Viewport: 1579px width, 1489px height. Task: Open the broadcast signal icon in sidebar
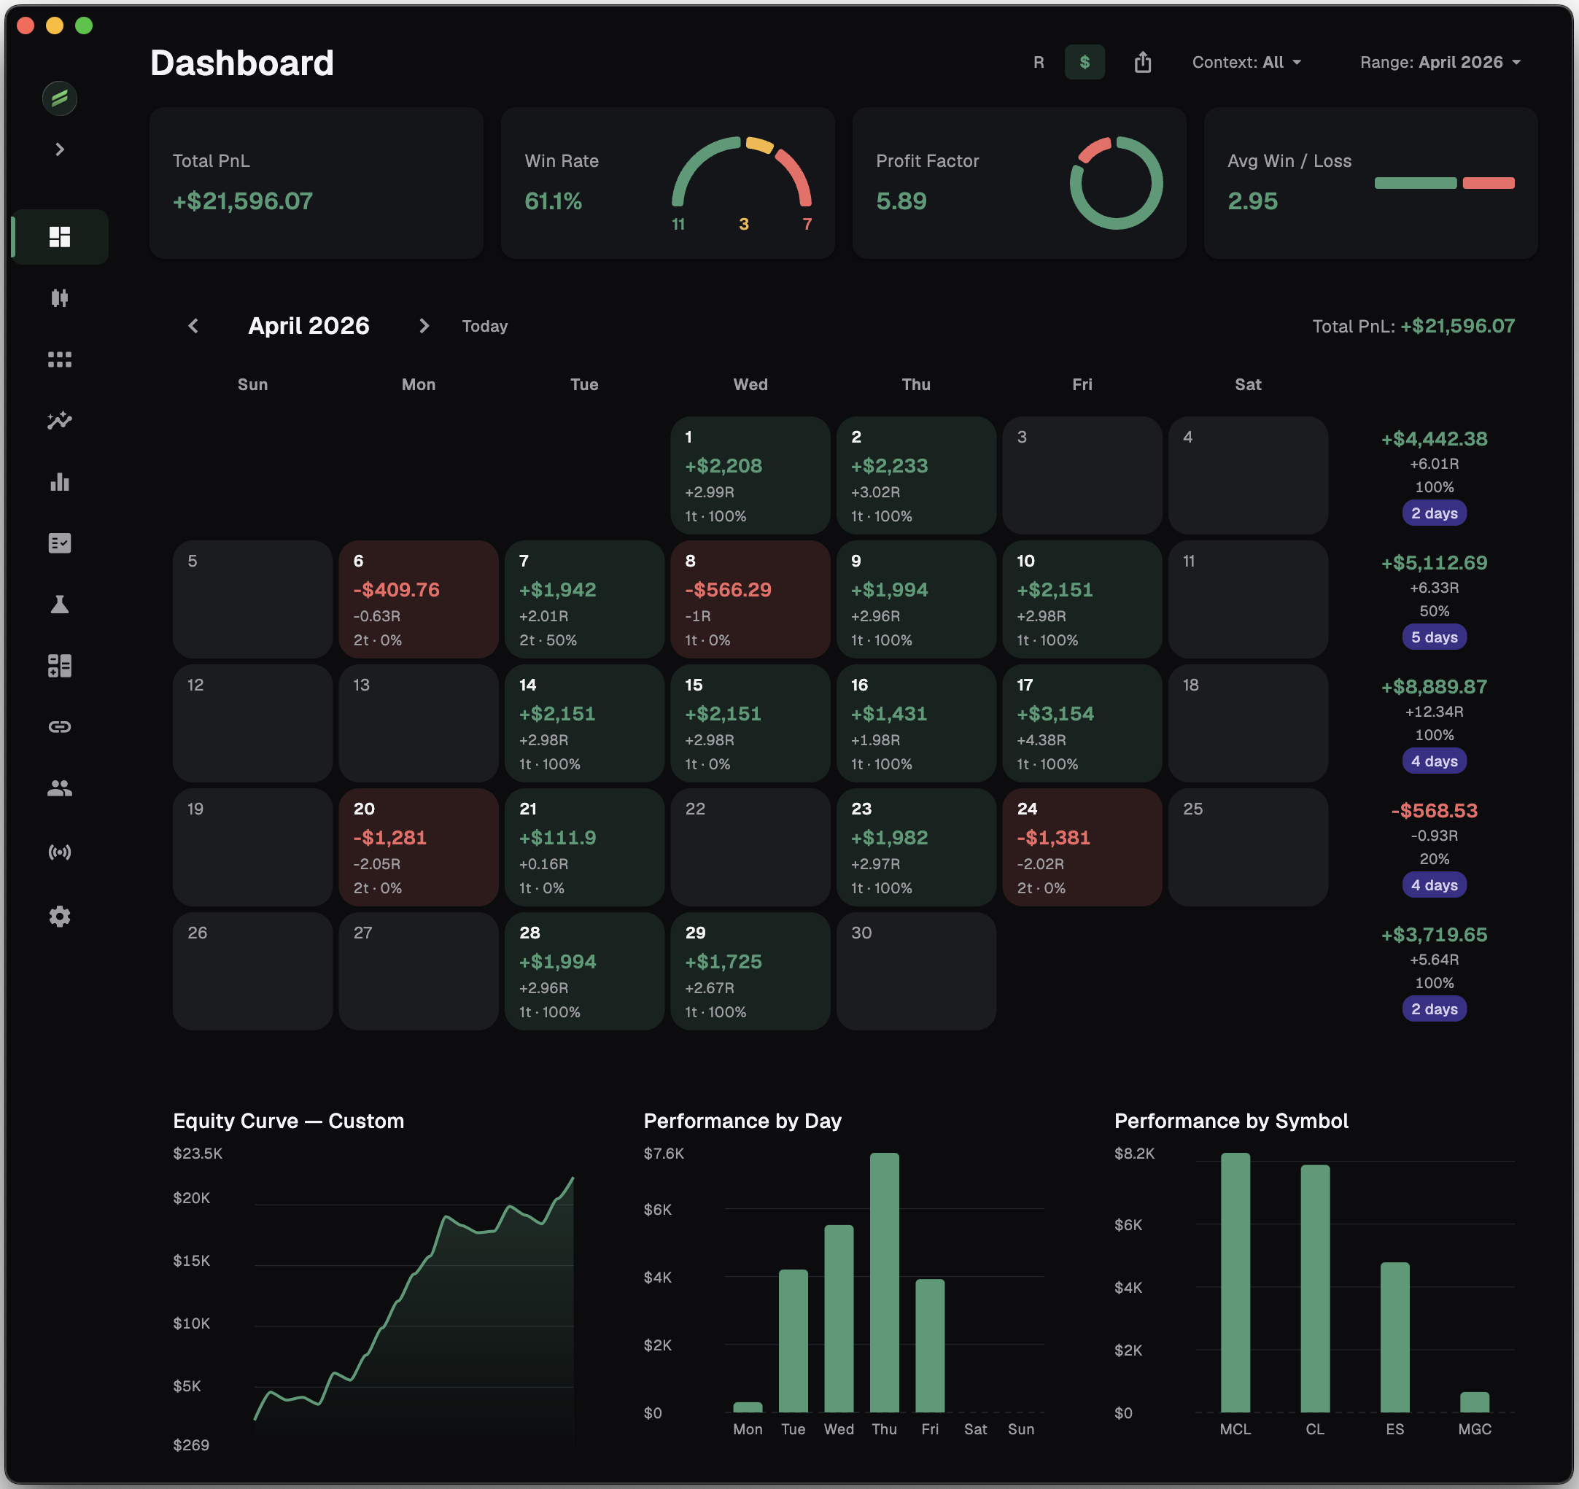(x=60, y=852)
